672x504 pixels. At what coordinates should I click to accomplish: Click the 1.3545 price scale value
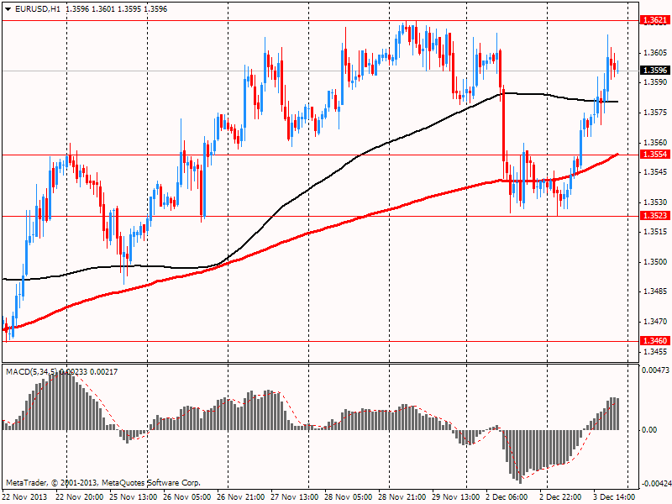coord(655,172)
